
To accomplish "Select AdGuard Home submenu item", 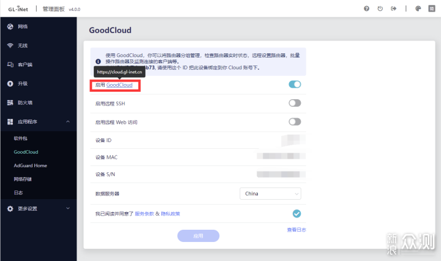I will point(31,165).
